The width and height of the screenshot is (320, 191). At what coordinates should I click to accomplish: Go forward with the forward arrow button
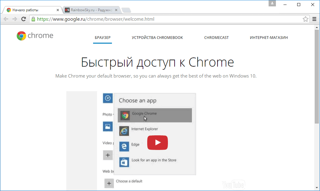[15, 19]
